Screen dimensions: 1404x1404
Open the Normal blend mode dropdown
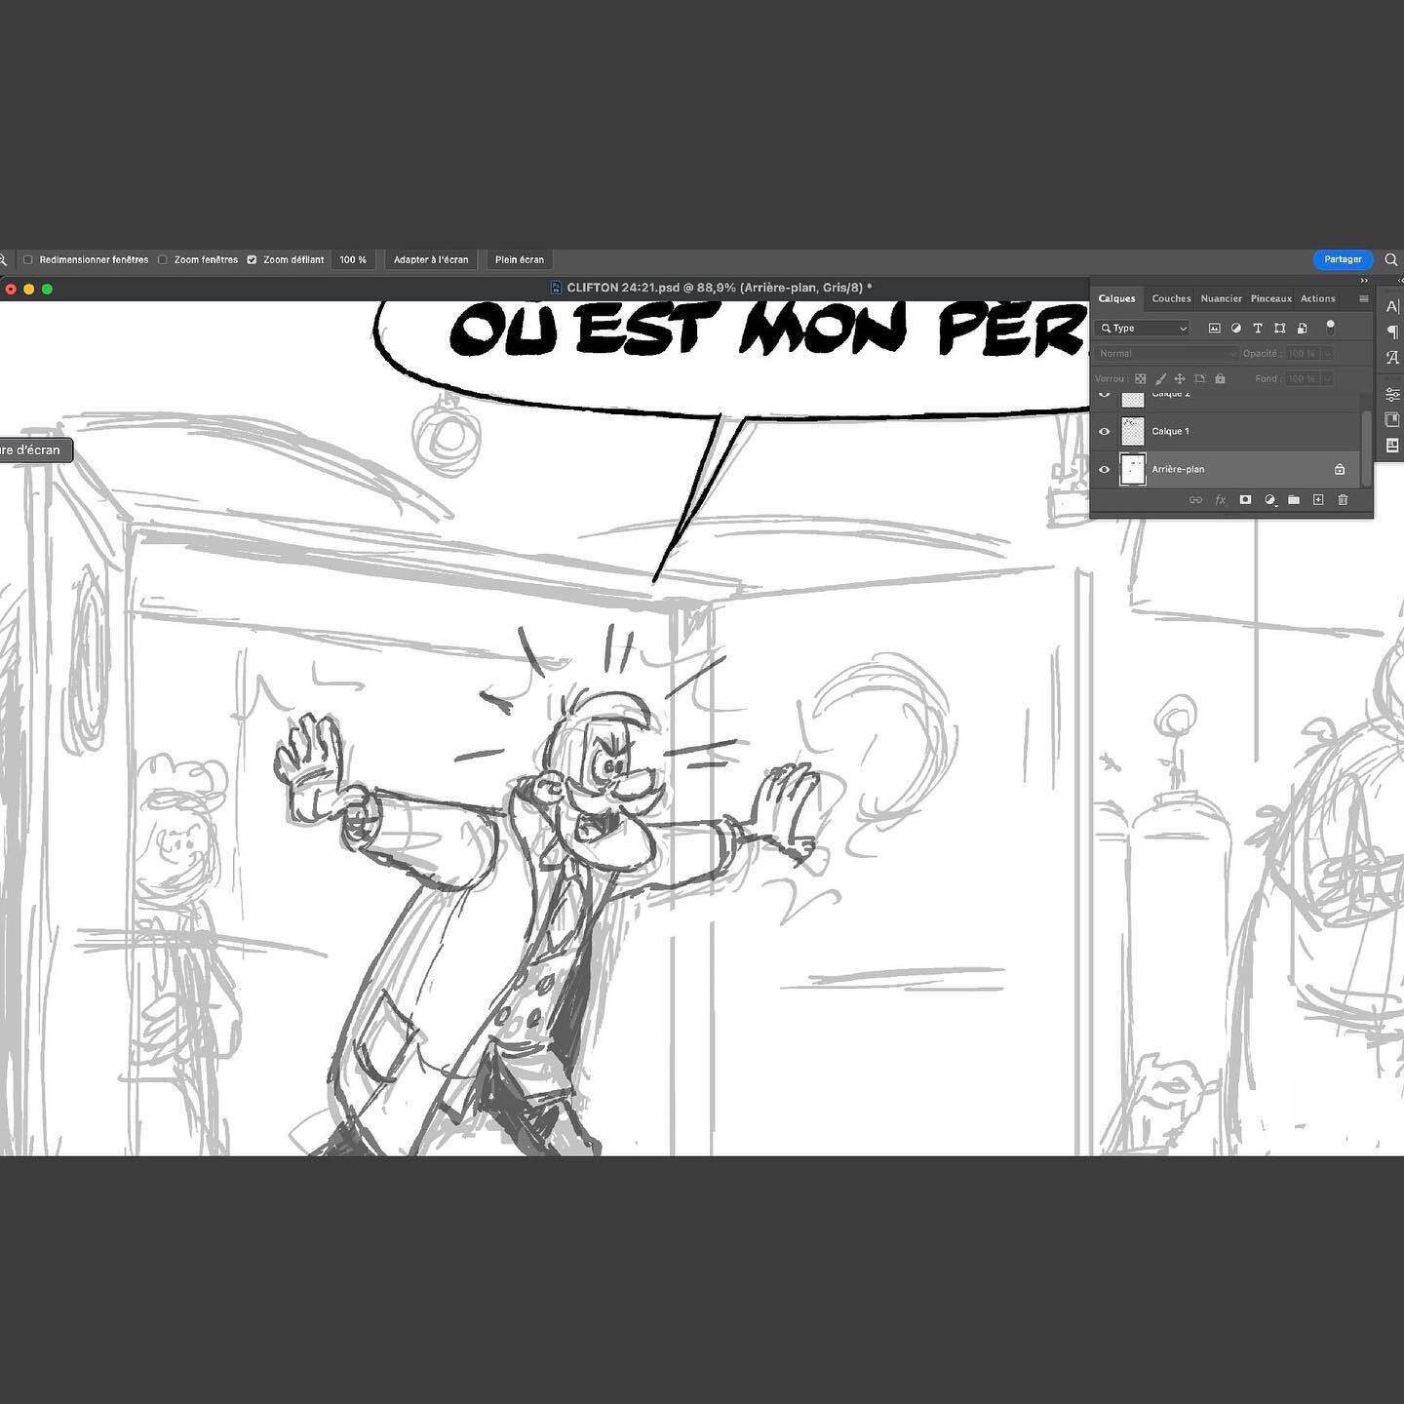pyautogui.click(x=1167, y=353)
